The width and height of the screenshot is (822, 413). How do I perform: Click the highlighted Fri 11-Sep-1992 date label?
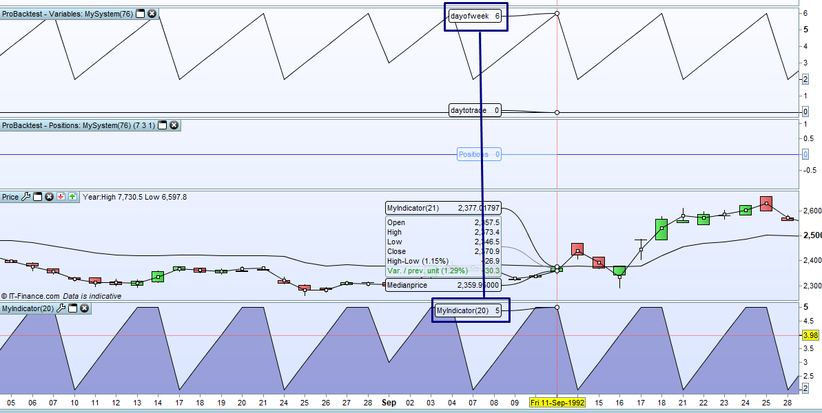coord(557,403)
